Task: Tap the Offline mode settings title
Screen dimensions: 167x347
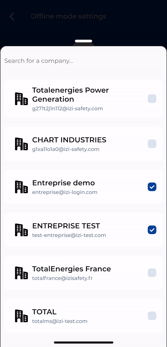Action: click(x=68, y=16)
